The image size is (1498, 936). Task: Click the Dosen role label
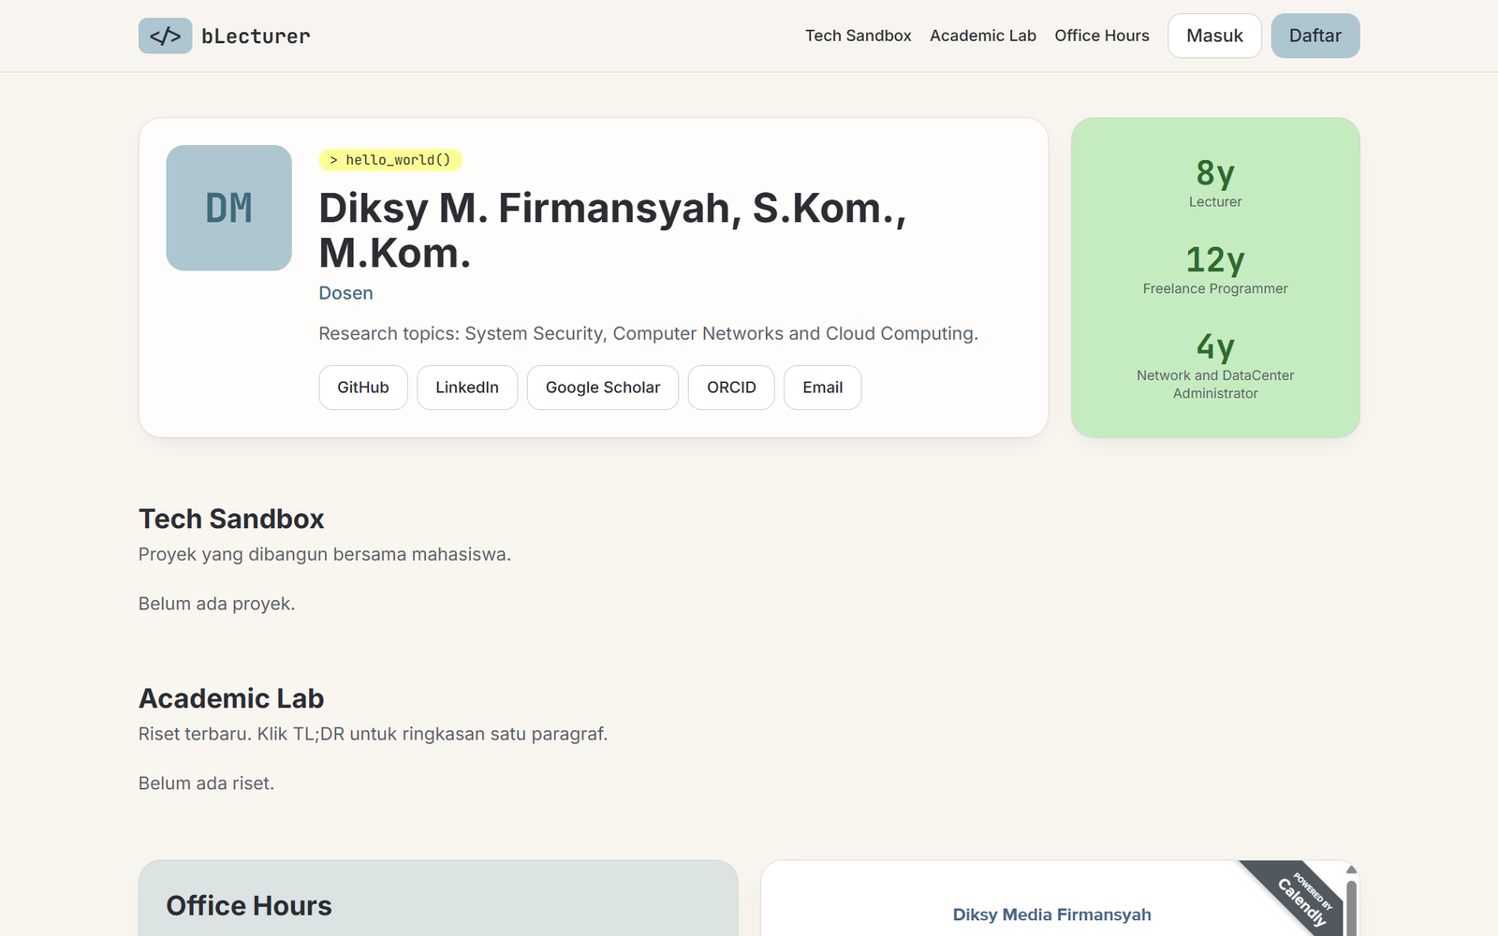pyautogui.click(x=345, y=293)
